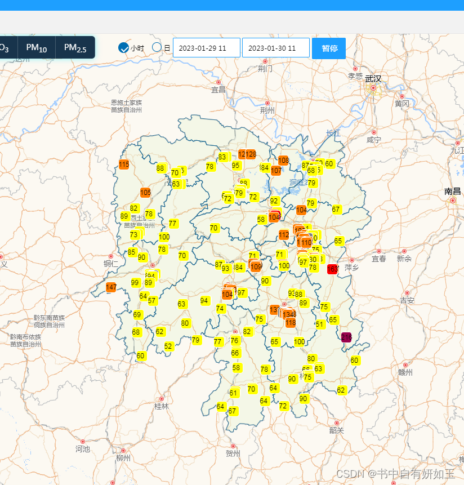Screen dimensions: 464x485
Task: Open the start date field 2023-01-29 11
Action: (x=207, y=48)
